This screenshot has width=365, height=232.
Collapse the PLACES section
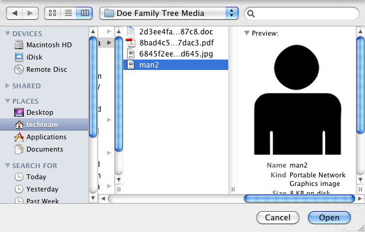pyautogui.click(x=8, y=101)
